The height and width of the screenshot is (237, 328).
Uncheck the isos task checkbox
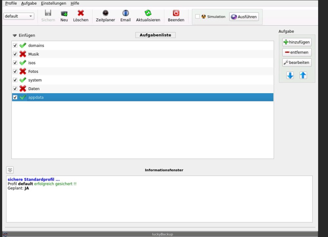[15, 63]
